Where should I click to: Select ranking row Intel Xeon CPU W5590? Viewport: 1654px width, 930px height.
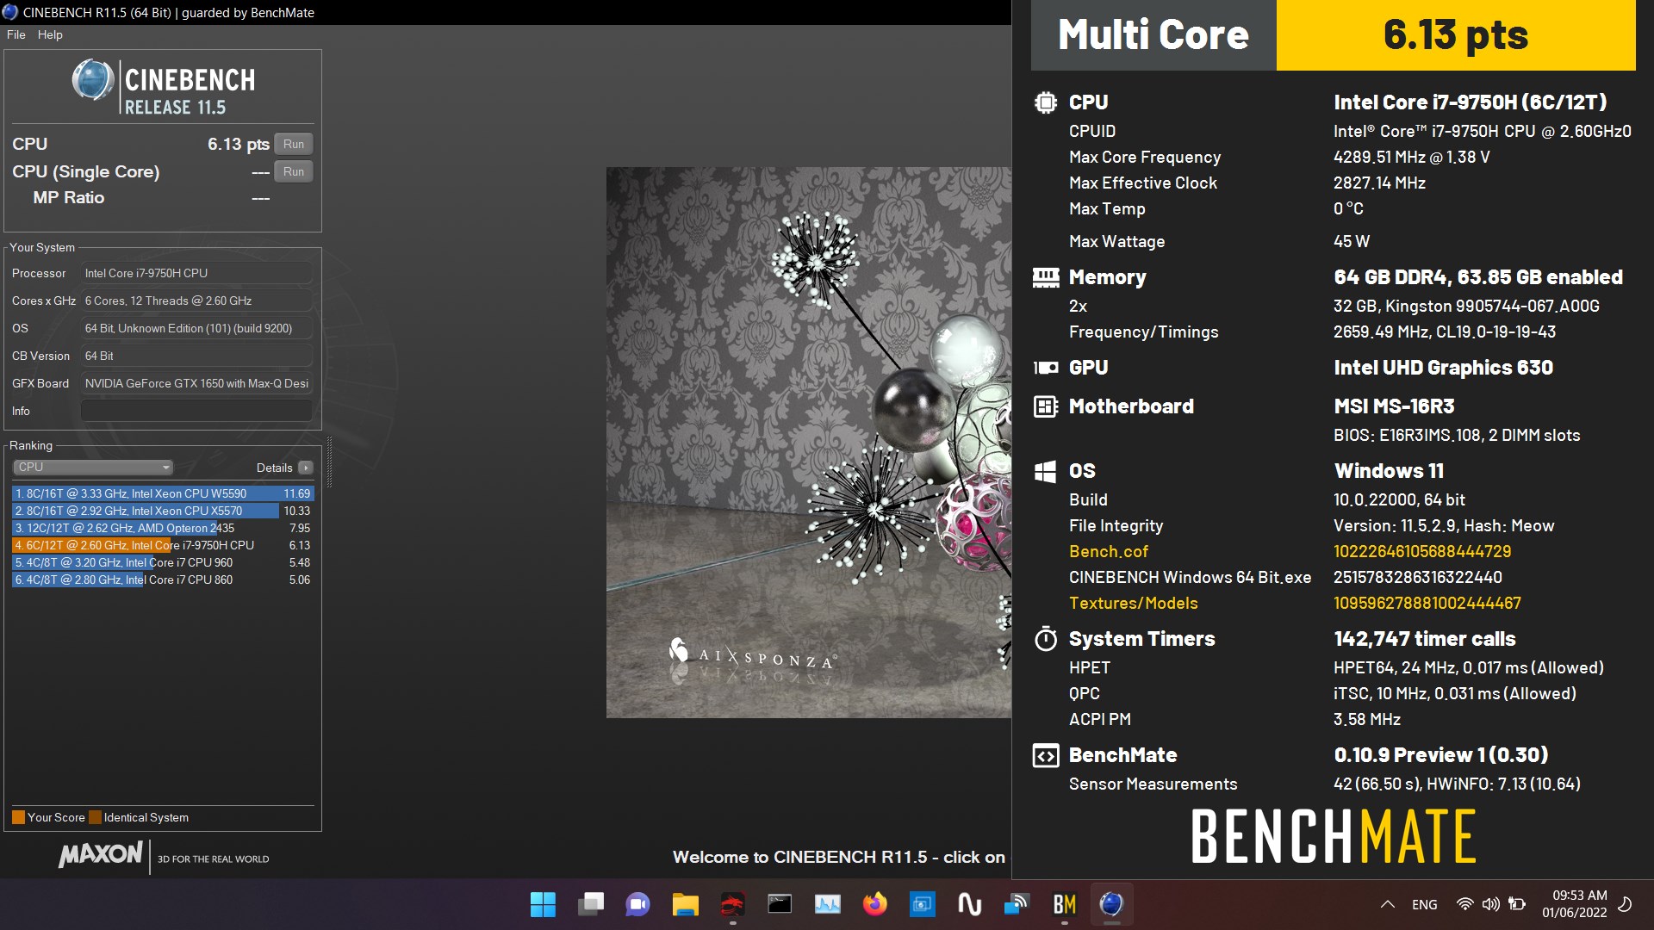[x=163, y=493]
